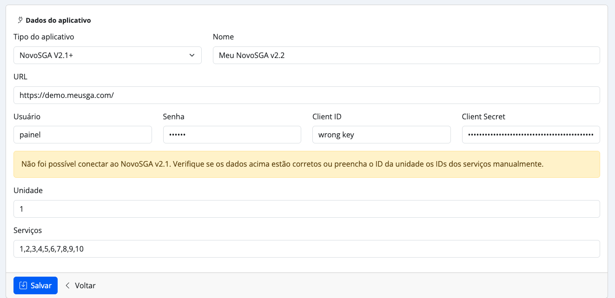Click the Senha password field
The width and height of the screenshot is (615, 298).
[232, 135]
